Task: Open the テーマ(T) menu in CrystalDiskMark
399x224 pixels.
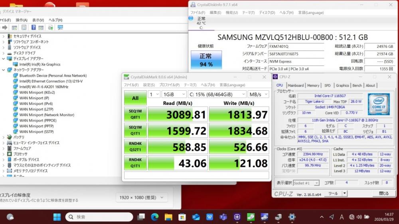Action: click(x=190, y=85)
